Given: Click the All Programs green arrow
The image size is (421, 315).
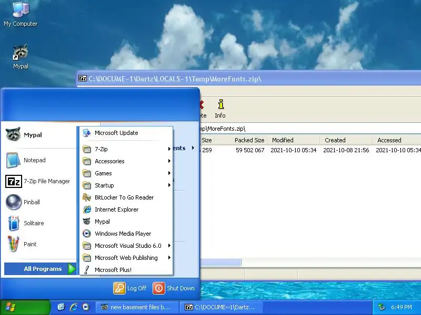Looking at the screenshot, I should tap(72, 269).
